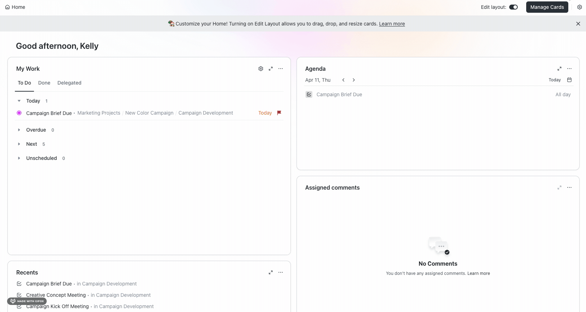Open My Work card settings gear
Image resolution: width=586 pixels, height=312 pixels.
[x=261, y=69]
